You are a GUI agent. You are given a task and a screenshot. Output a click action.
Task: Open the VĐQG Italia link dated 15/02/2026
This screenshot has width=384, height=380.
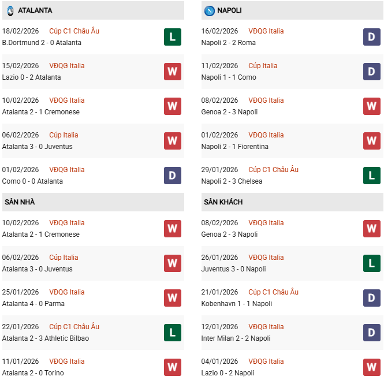[67, 66]
